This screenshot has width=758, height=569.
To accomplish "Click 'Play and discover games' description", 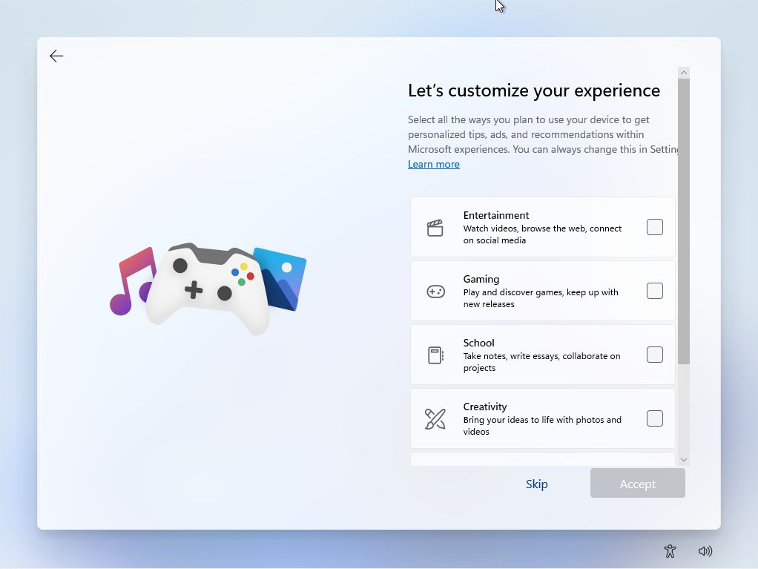I will coord(541,298).
